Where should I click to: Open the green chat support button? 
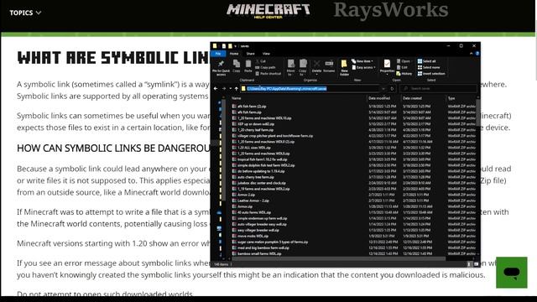[512, 273]
